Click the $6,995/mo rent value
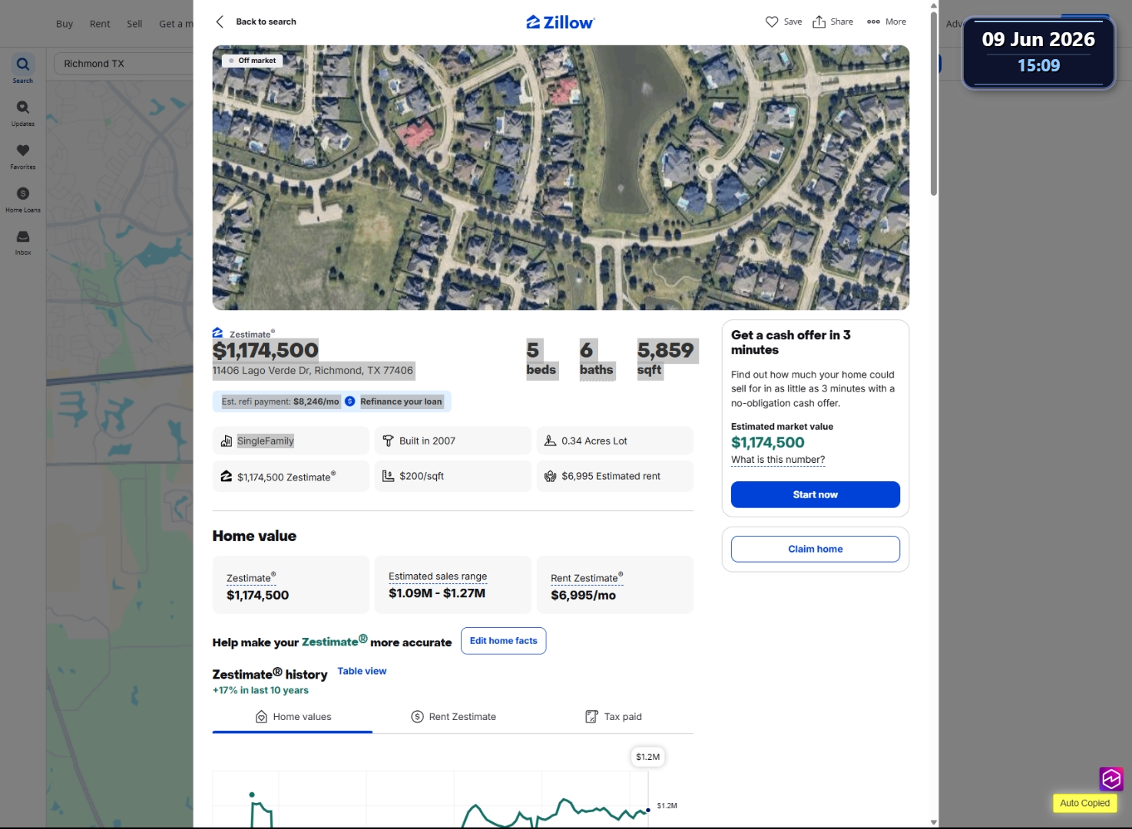The width and height of the screenshot is (1132, 829). [x=583, y=595]
